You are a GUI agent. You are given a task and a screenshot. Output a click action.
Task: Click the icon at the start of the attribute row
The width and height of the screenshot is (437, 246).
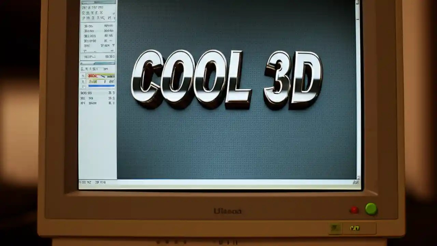click(83, 69)
